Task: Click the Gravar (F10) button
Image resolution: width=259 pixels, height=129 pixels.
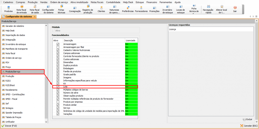Action: pos(9,126)
